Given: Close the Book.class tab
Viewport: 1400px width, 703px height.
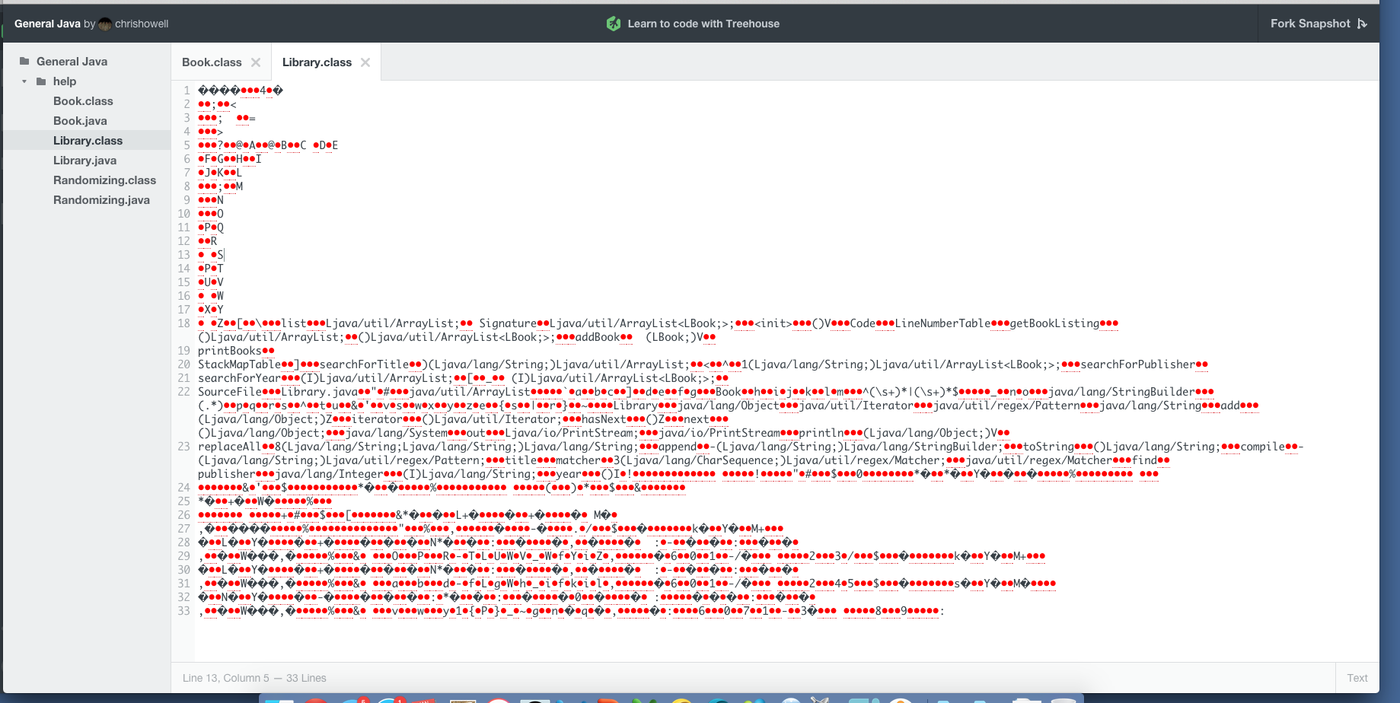Looking at the screenshot, I should 256,62.
